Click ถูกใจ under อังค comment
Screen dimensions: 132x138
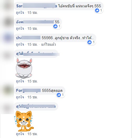[x=20, y=28]
